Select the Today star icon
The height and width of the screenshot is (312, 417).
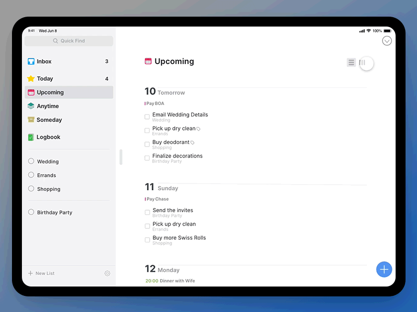tap(31, 79)
